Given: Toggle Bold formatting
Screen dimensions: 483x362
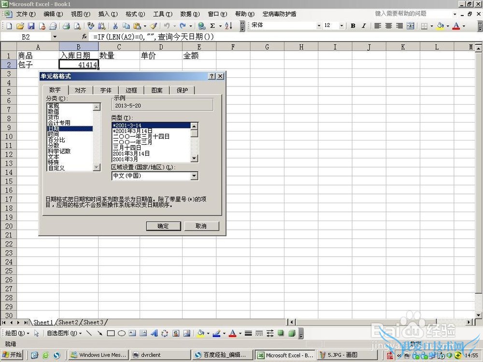Looking at the screenshot, I should [x=353, y=26].
